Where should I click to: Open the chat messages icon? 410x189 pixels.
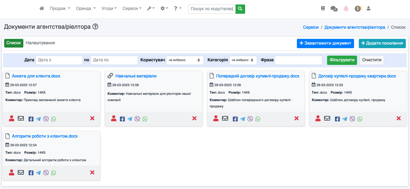tap(334, 9)
